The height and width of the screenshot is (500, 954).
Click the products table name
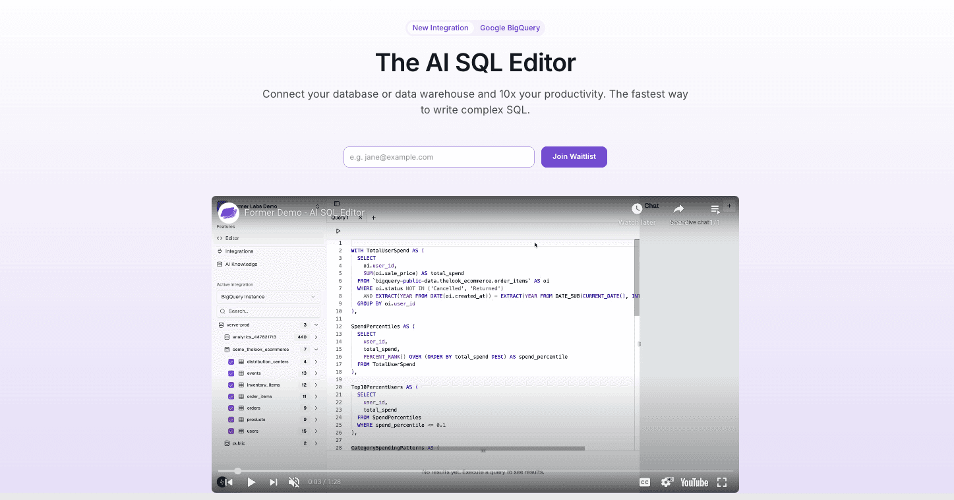256,420
